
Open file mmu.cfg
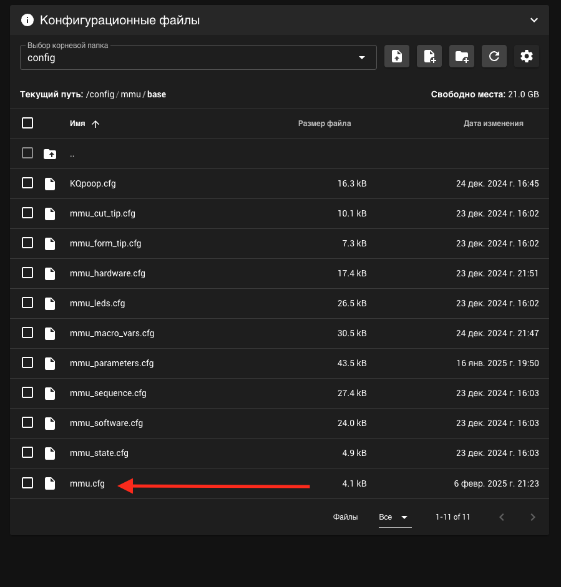tap(87, 483)
